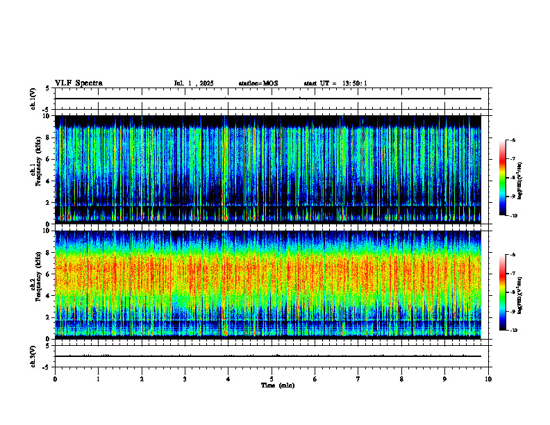Image resolution: width=550 pixels, height=425 pixels.
Task: Click the "-6" label on the ch.2 colorbar
Action: 512,255
